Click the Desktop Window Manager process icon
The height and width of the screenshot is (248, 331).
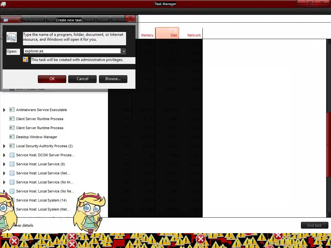coord(12,137)
